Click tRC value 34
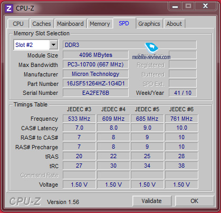The width and height of the screenshot is (221, 213). [147, 166]
